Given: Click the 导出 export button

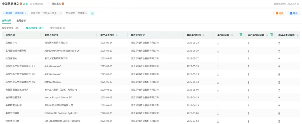Looking at the screenshot, I should [x=294, y=13].
